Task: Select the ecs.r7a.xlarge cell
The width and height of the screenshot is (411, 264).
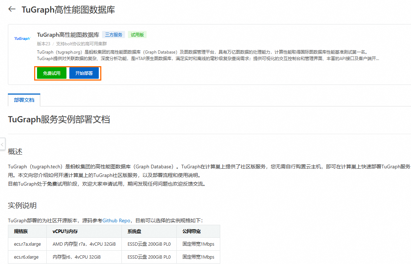Action: (x=27, y=244)
